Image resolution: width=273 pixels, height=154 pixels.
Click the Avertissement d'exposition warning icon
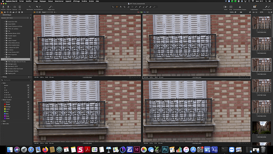(x=239, y=7)
